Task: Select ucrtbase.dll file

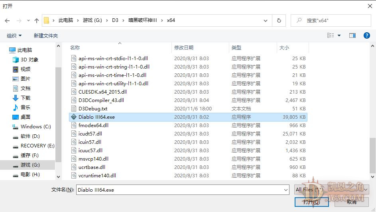Action: coord(188,167)
